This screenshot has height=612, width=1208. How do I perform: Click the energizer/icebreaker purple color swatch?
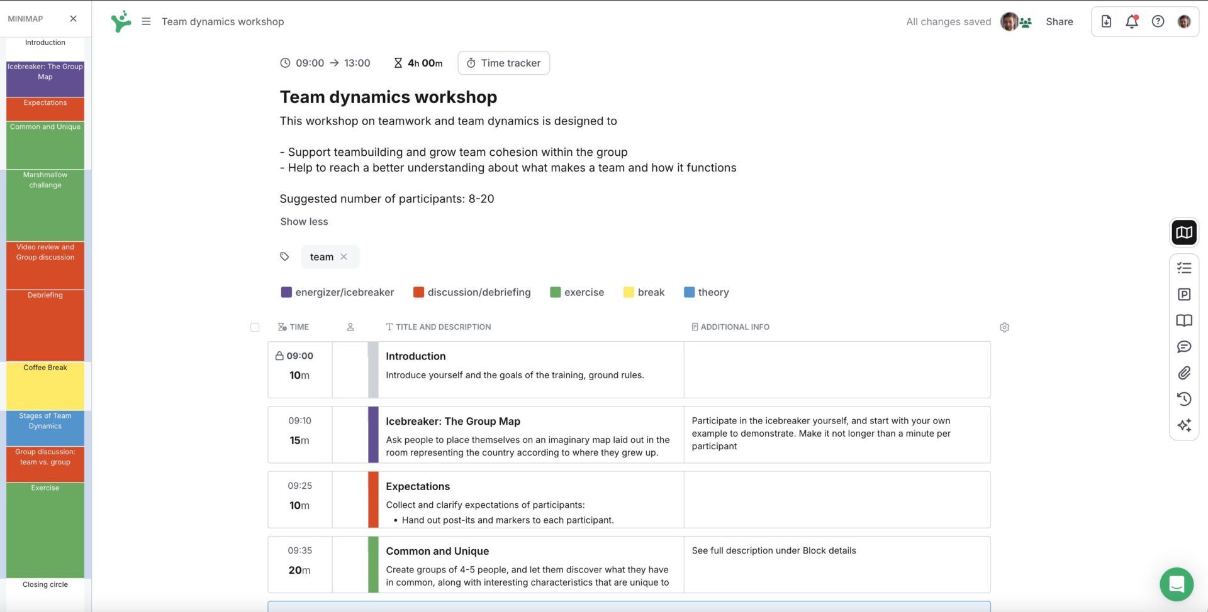(286, 292)
